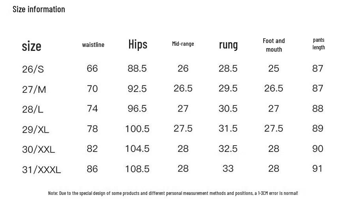341x217 pixels.
Task: Click the Mid-range column header
Action: (183, 44)
